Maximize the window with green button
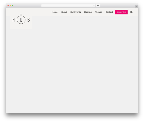 pyautogui.click(x=13, y=5)
